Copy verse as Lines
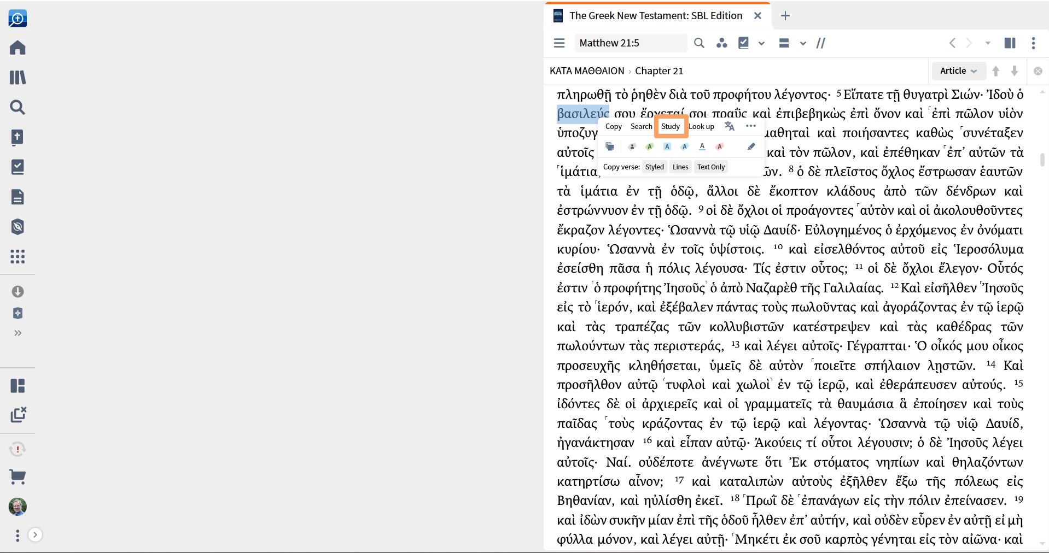 (680, 167)
